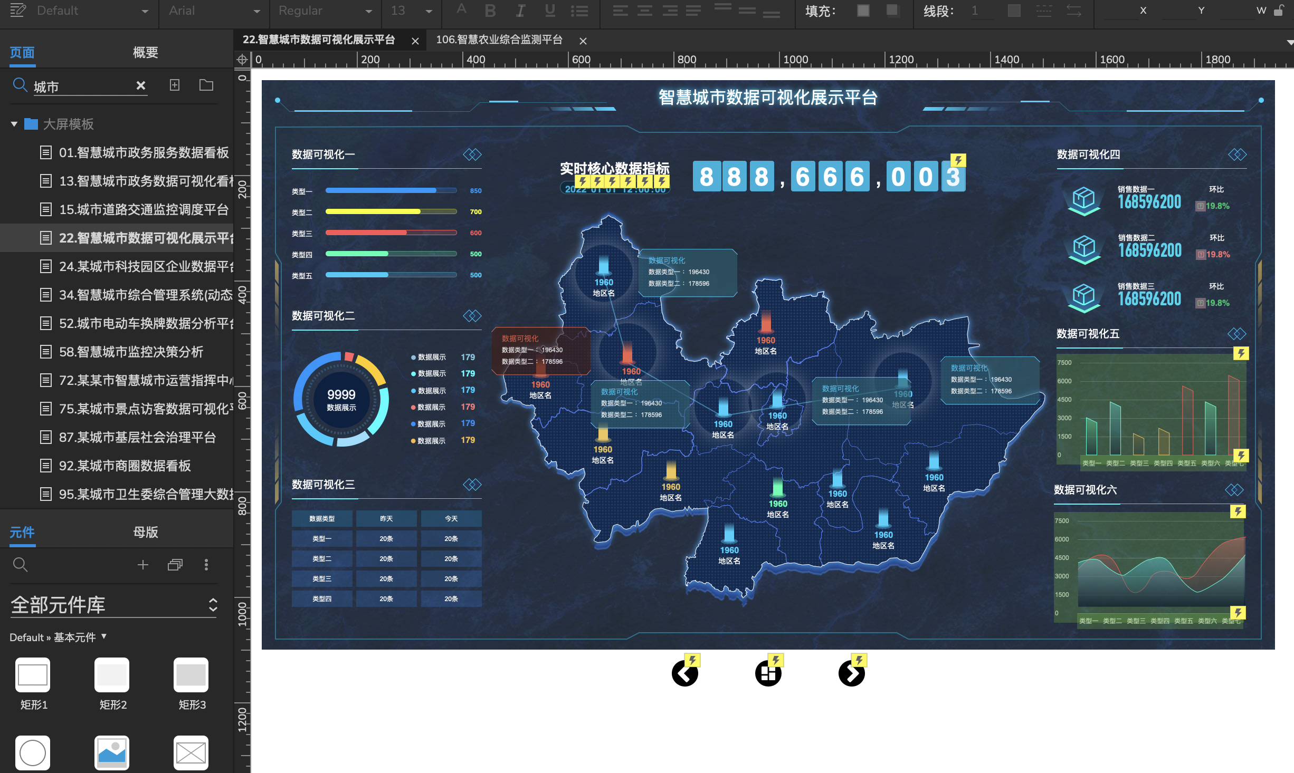This screenshot has height=773, width=1294.
Task: Click the Italic formatting icon
Action: [520, 11]
